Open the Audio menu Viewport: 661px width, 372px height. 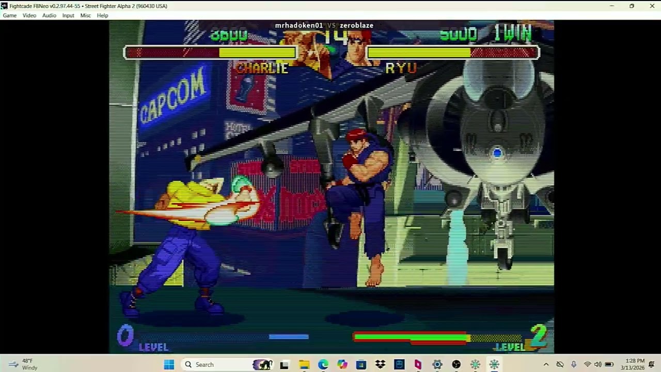point(49,16)
